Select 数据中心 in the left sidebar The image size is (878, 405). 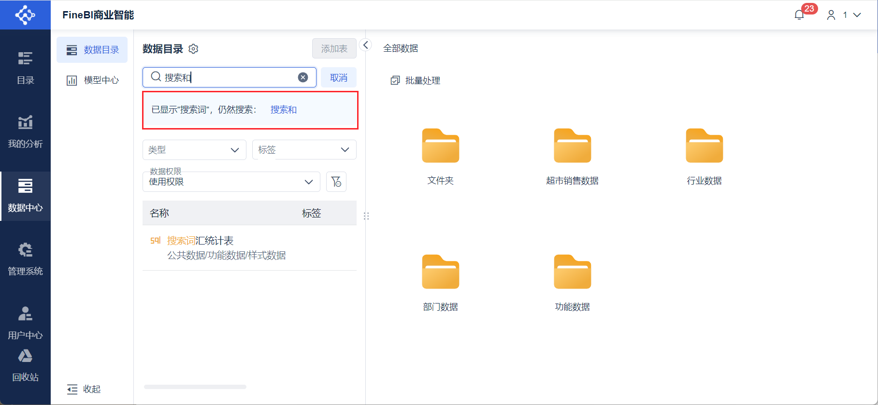point(25,196)
